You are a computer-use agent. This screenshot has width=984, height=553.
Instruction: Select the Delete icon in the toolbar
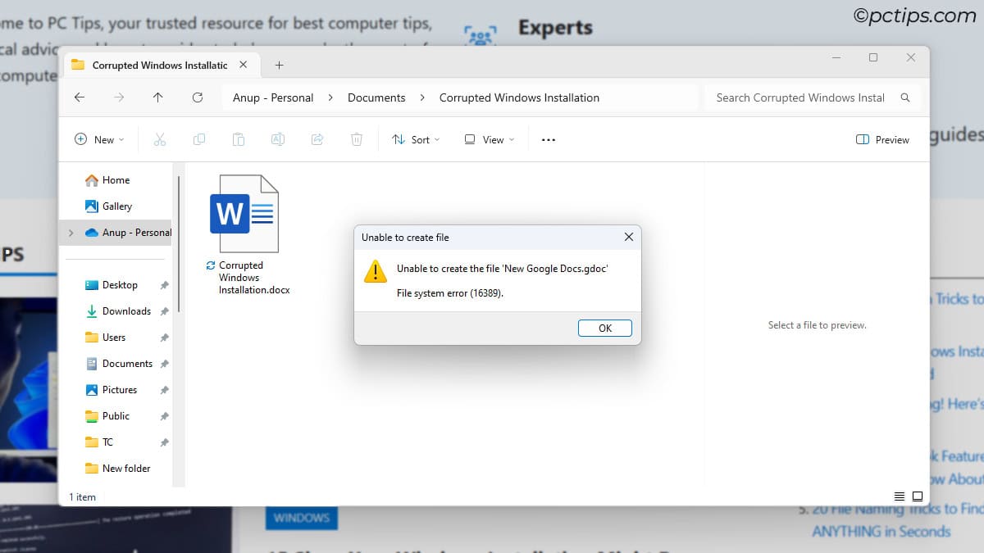coord(357,139)
